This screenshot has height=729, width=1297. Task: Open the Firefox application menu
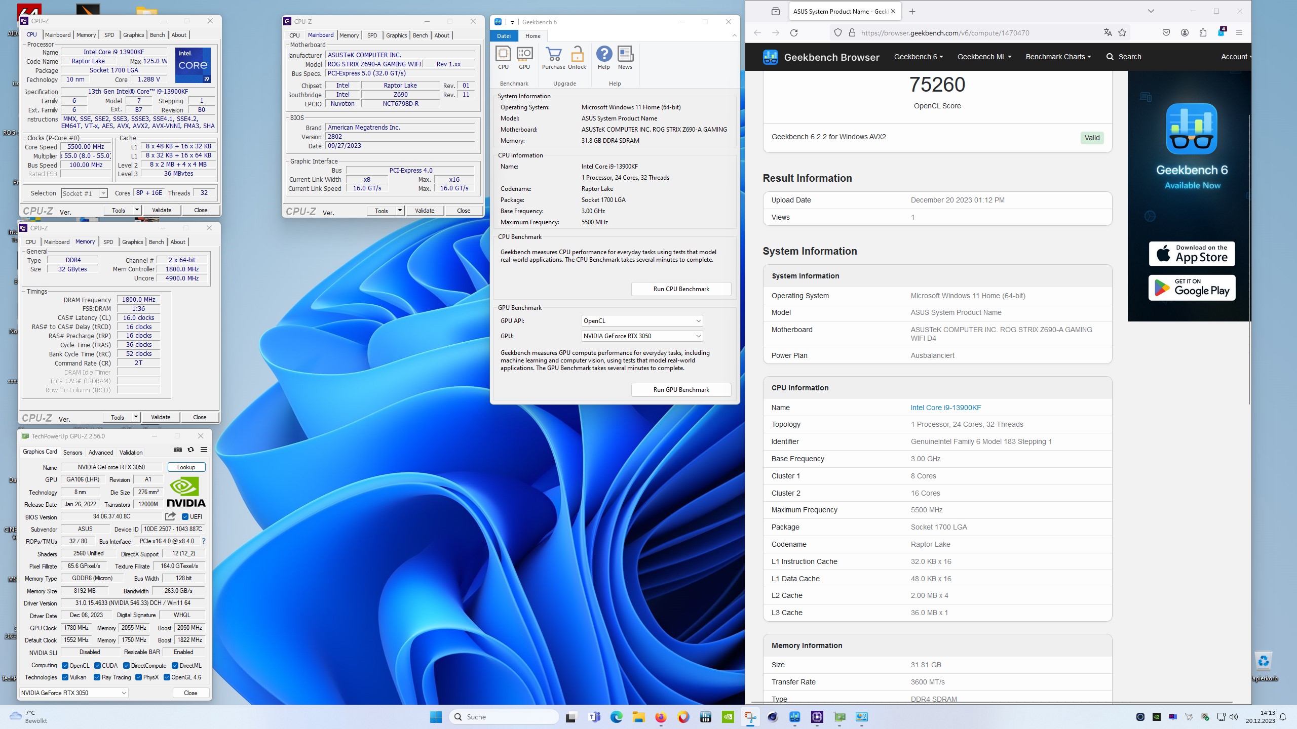(1239, 33)
